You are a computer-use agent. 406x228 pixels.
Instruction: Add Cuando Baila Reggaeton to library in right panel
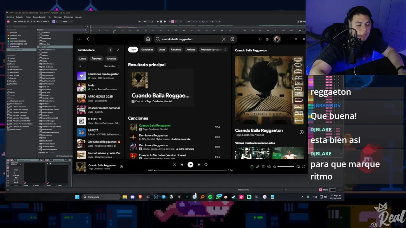click(x=301, y=132)
